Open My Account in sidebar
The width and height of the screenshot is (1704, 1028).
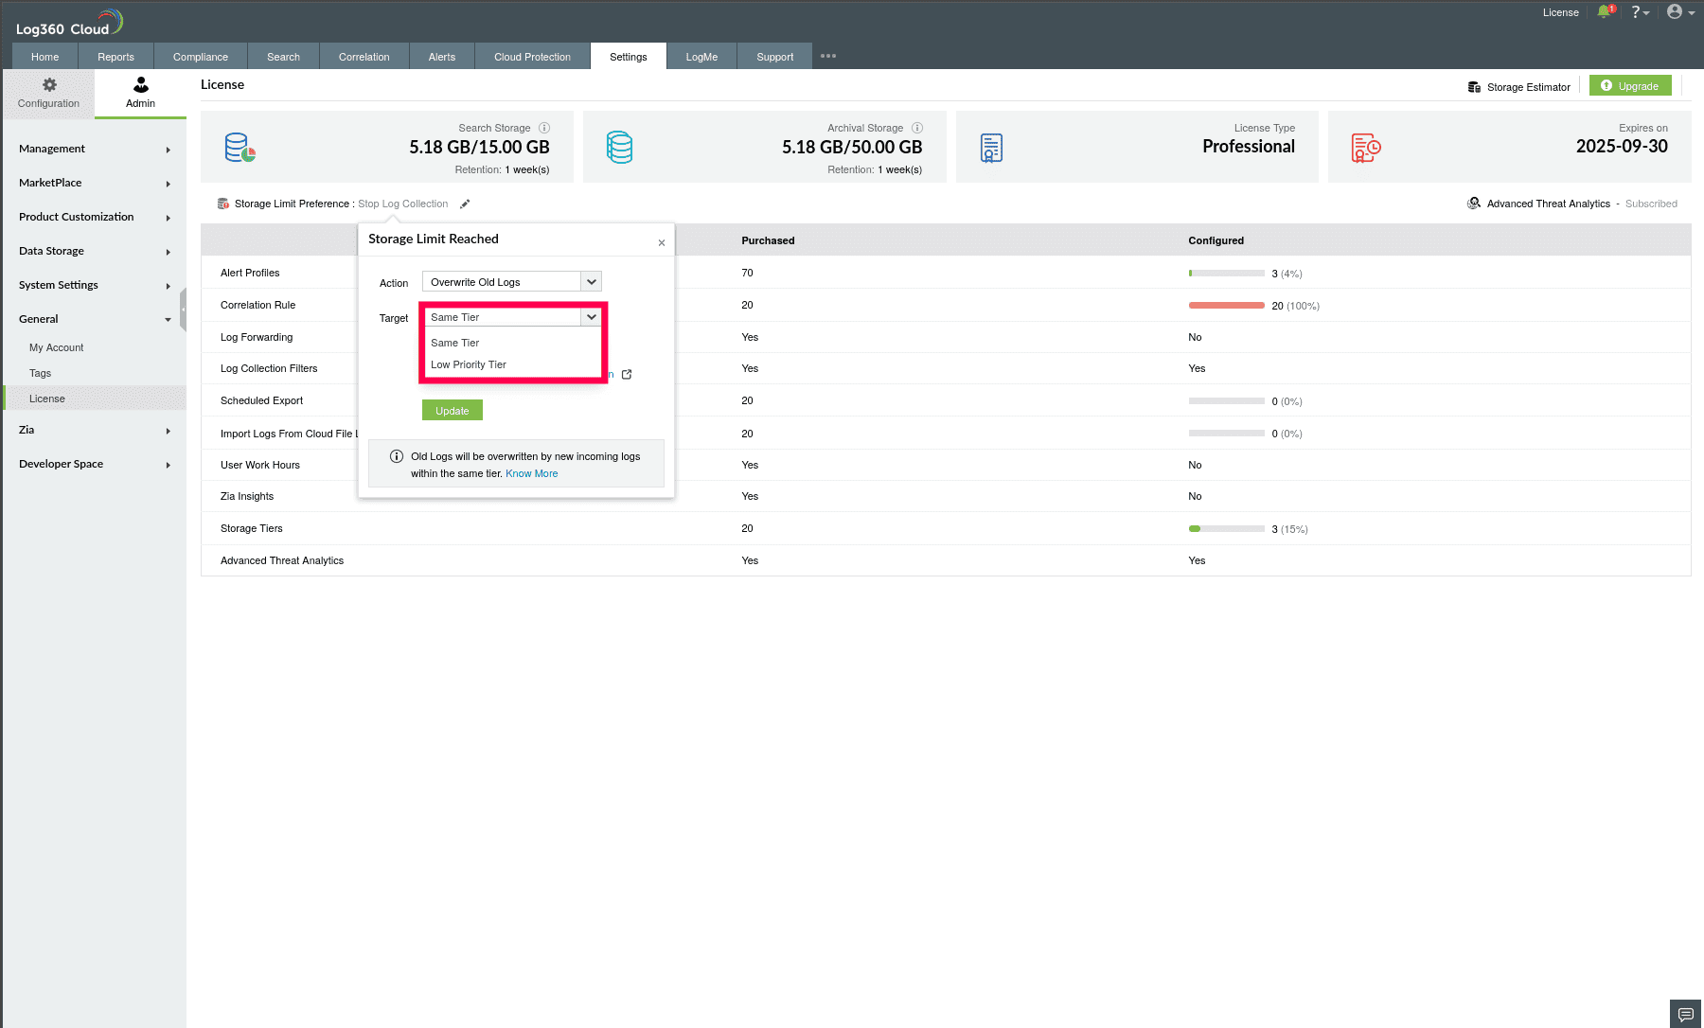56,347
